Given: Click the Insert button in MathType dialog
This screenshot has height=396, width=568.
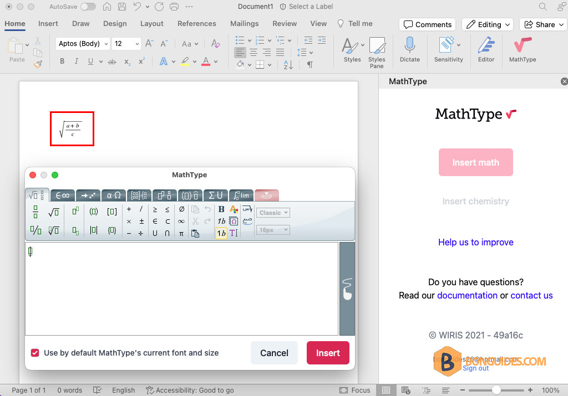Looking at the screenshot, I should click(x=328, y=353).
